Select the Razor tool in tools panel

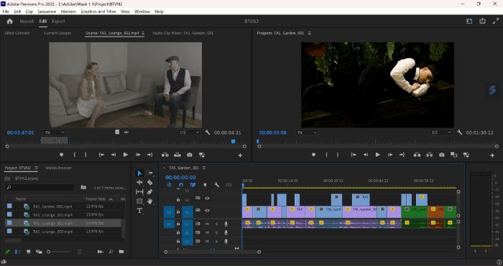pos(149,182)
